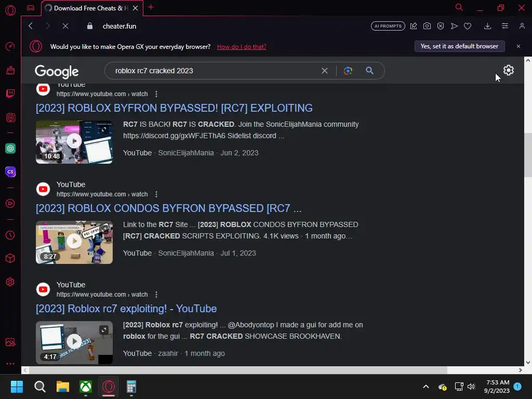
Task: Open volume control in system tray
Action: click(x=471, y=387)
